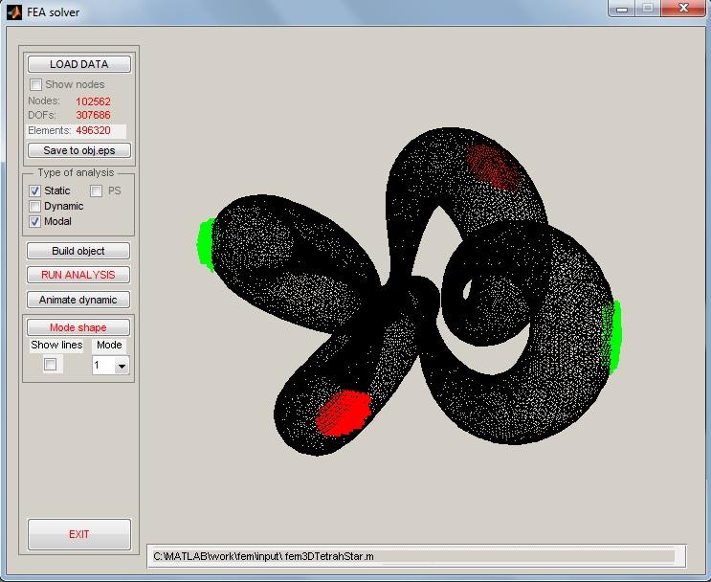Viewport: 711px width, 582px height.
Task: Click the red EXIT button
Action: point(78,534)
